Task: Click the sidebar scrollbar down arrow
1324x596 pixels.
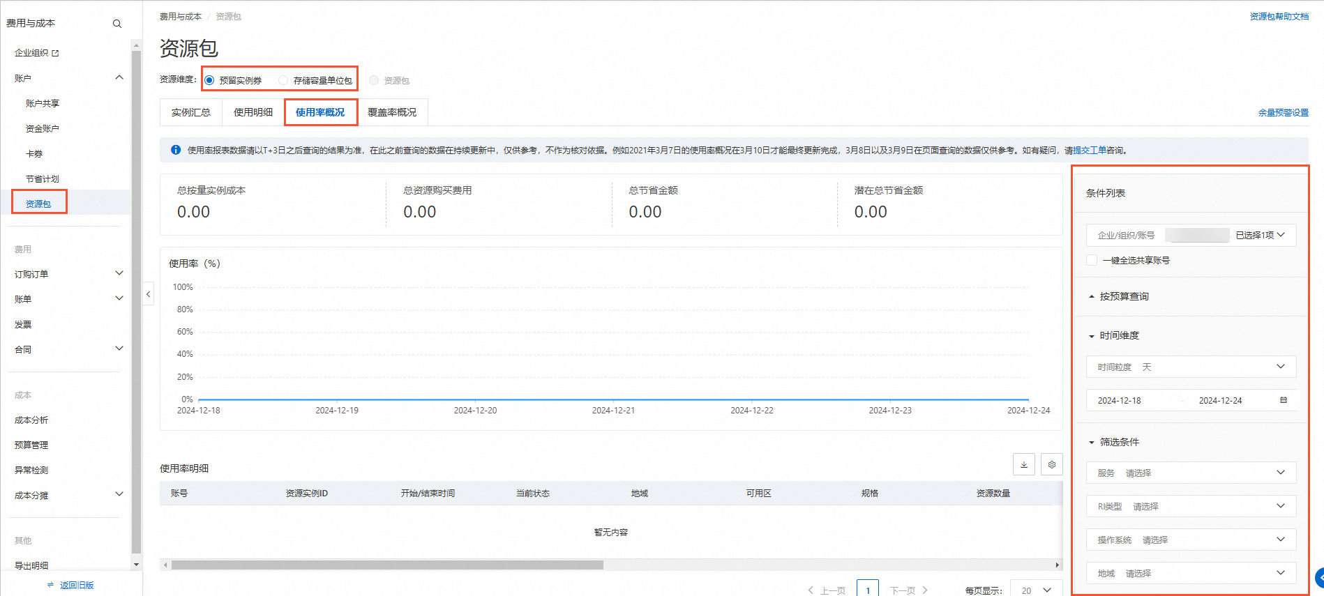Action: [x=136, y=565]
